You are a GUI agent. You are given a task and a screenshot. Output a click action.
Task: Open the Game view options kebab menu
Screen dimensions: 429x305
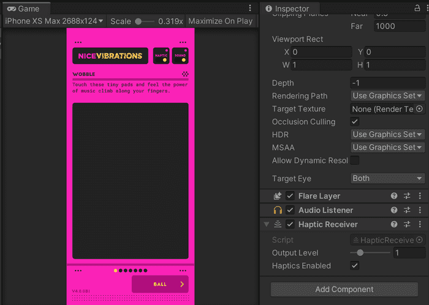(x=250, y=8)
